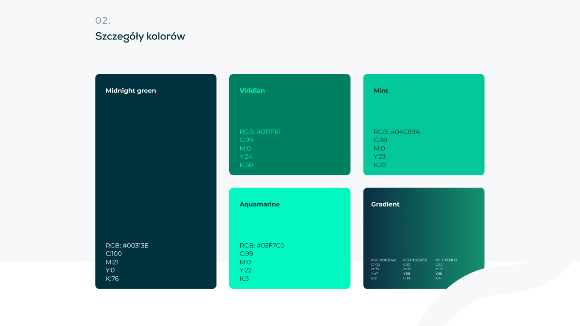Click the Gradient card title

pyautogui.click(x=385, y=205)
